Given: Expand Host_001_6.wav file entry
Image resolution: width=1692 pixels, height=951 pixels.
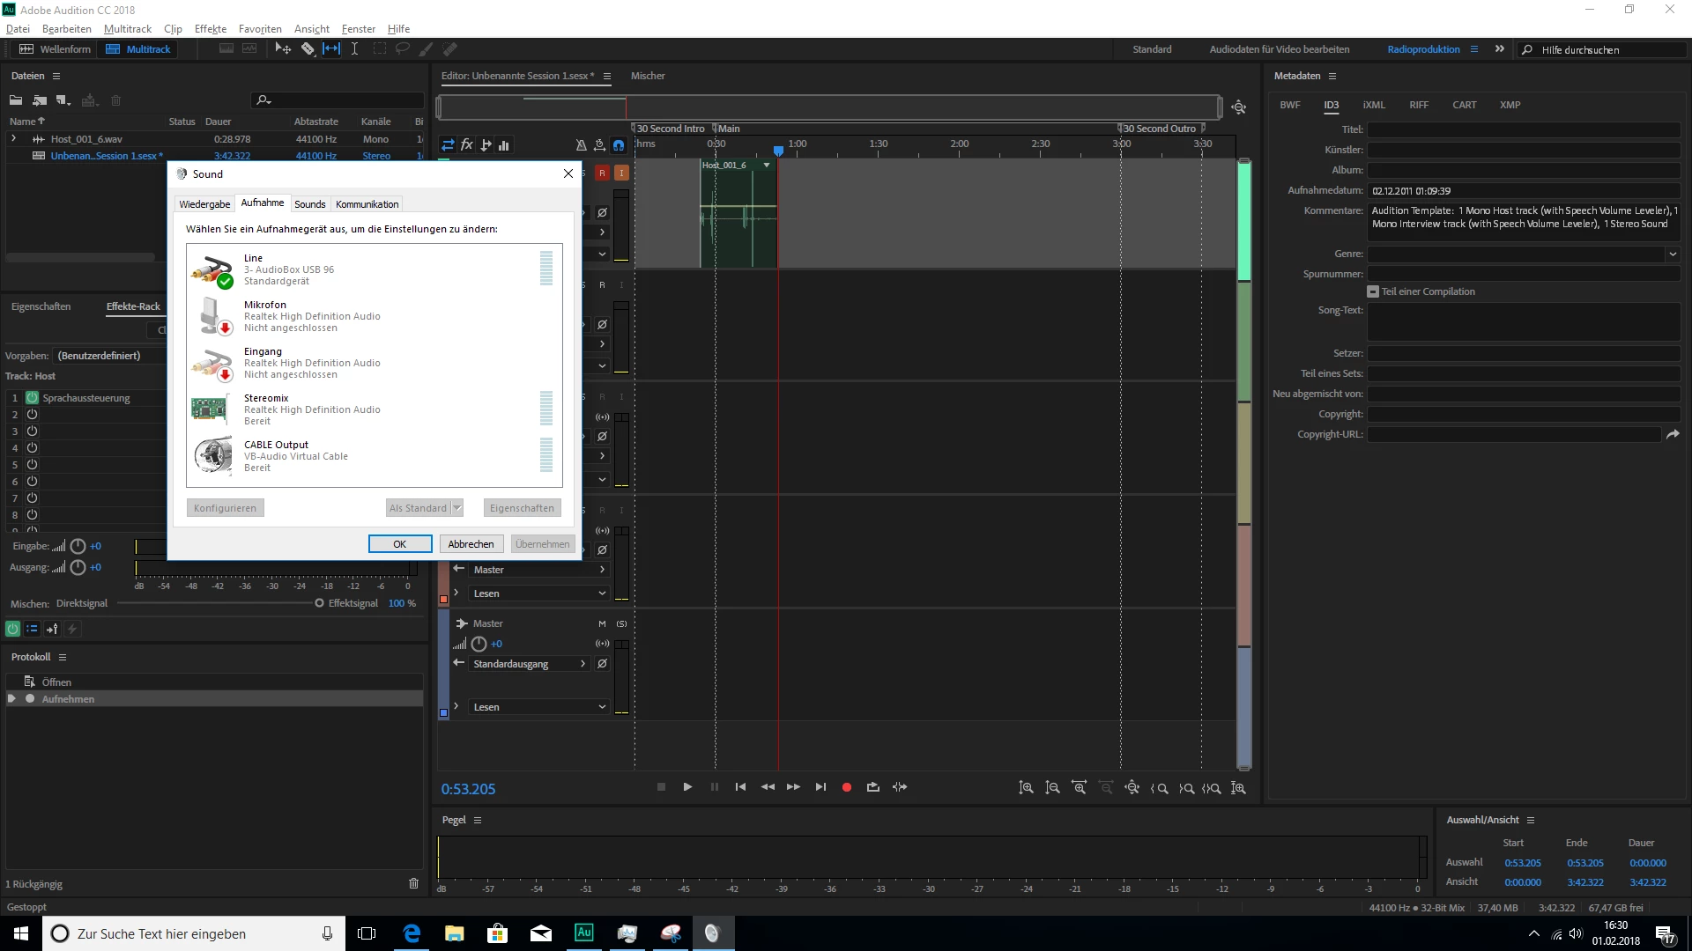Looking at the screenshot, I should point(13,139).
